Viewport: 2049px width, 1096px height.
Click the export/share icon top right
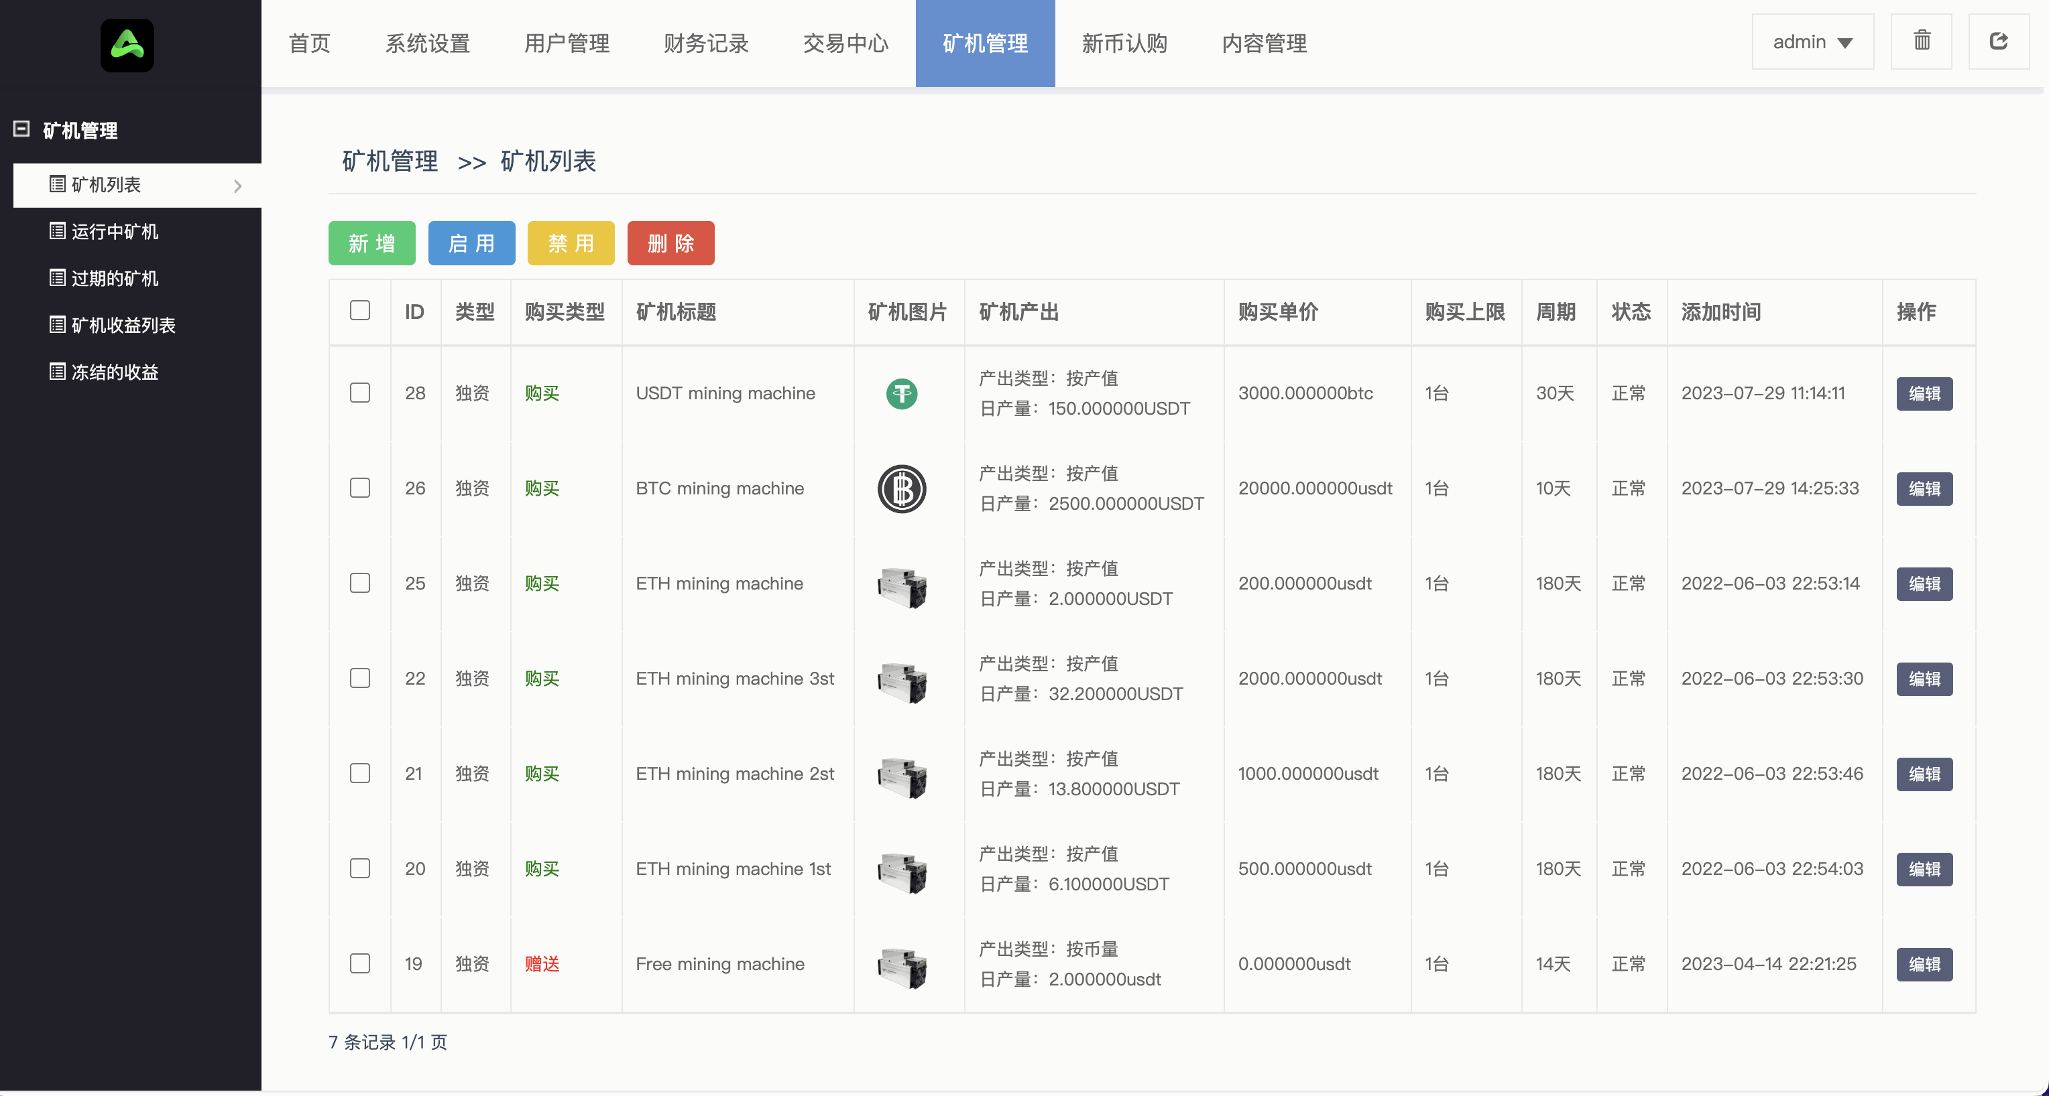[1999, 42]
